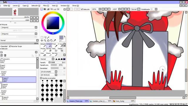Toggle the Recortar Grupo checkbox
The image size is (188, 106).
click(10, 46)
